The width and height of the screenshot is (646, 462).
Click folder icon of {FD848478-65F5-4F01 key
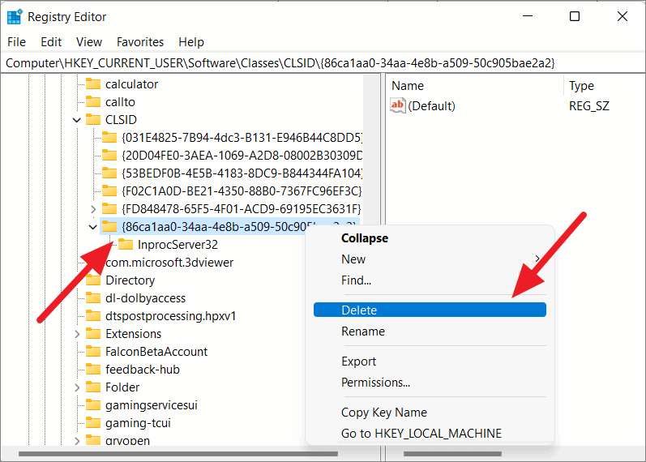(109, 208)
